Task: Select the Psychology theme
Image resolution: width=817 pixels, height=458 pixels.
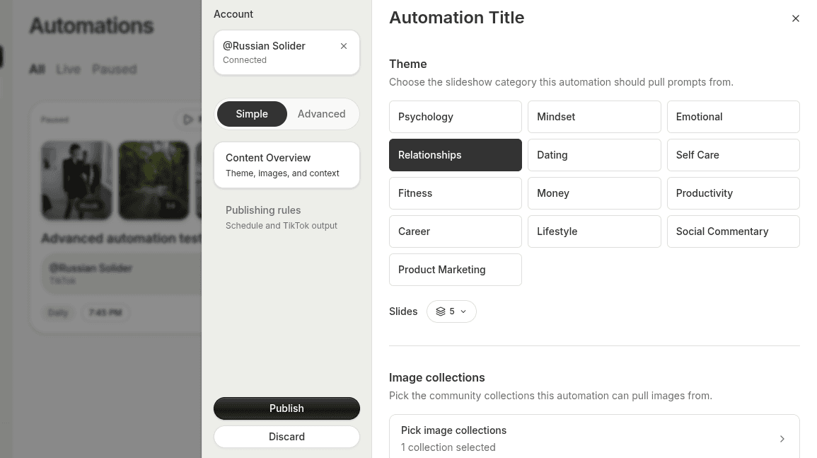Action: (x=456, y=116)
